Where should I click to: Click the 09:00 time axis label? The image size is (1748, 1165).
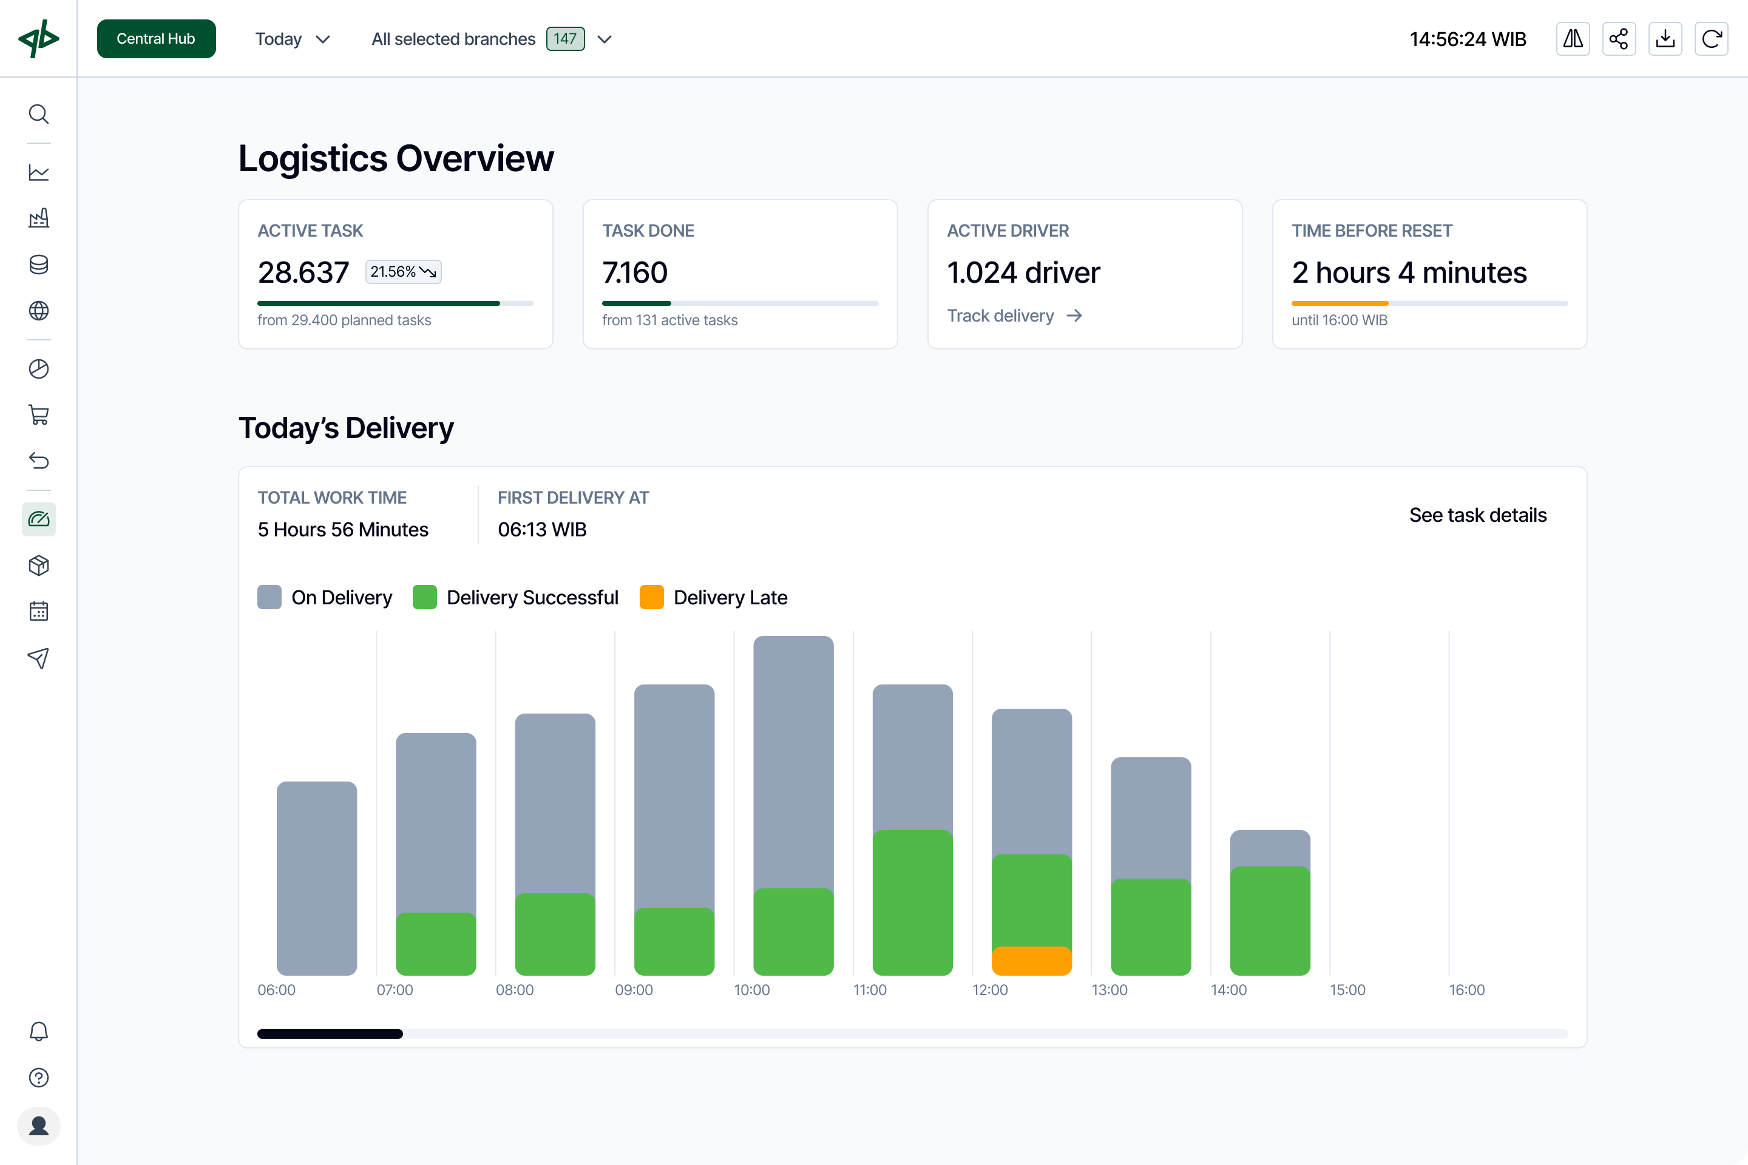pos(634,990)
